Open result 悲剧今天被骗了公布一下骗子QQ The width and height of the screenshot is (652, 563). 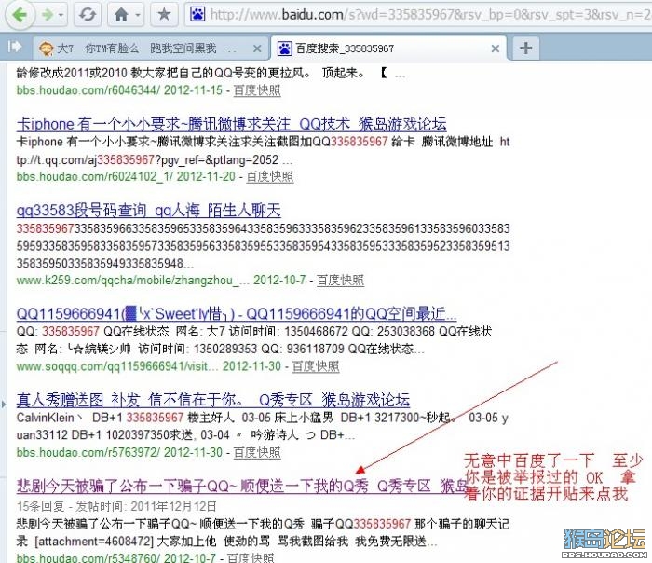coord(243,486)
